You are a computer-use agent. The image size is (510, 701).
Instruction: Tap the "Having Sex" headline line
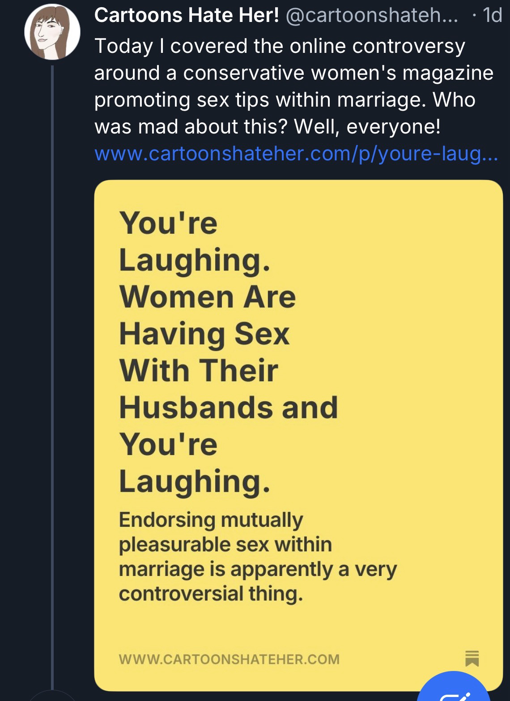(204, 334)
